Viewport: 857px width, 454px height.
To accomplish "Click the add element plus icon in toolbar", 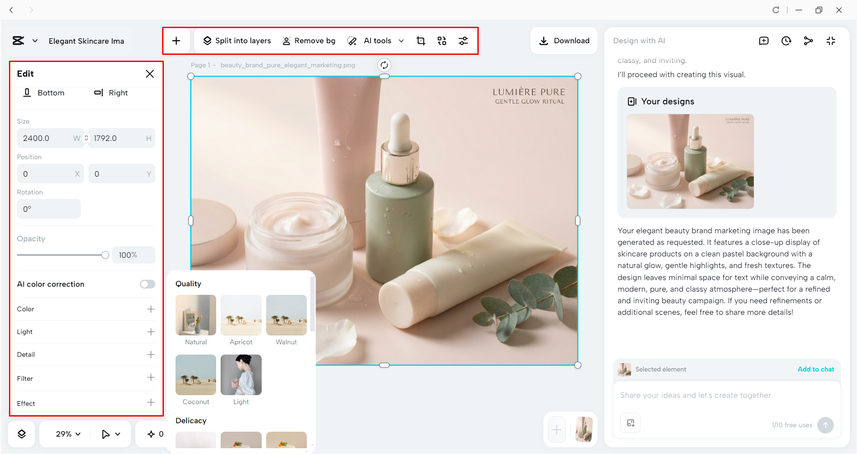I will click(x=176, y=41).
